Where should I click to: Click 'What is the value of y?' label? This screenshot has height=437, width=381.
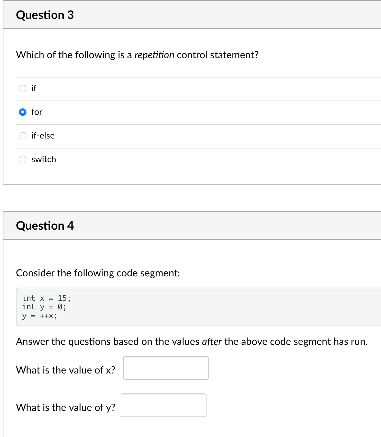[x=66, y=407]
